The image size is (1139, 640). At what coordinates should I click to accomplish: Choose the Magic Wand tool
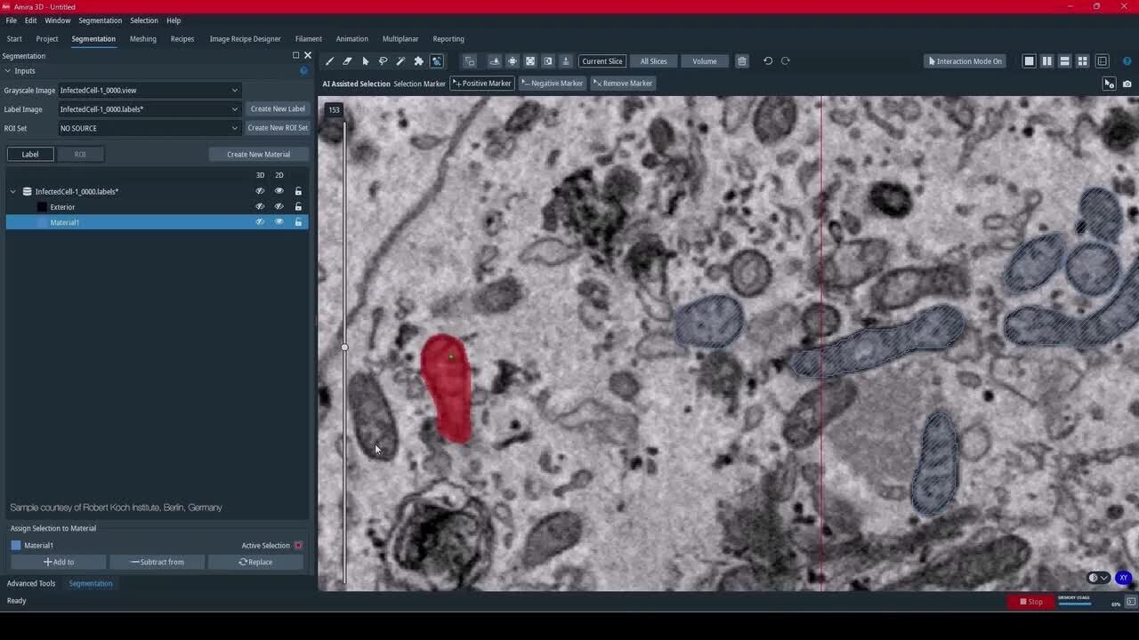pyautogui.click(x=400, y=61)
